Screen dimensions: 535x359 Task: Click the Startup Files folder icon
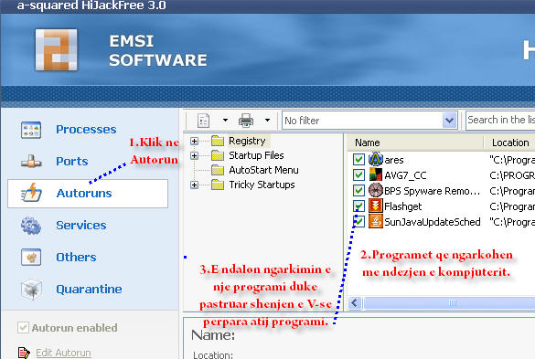(x=218, y=155)
